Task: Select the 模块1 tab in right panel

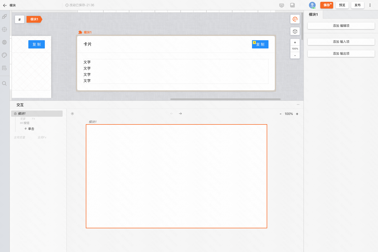Action: click(x=313, y=14)
